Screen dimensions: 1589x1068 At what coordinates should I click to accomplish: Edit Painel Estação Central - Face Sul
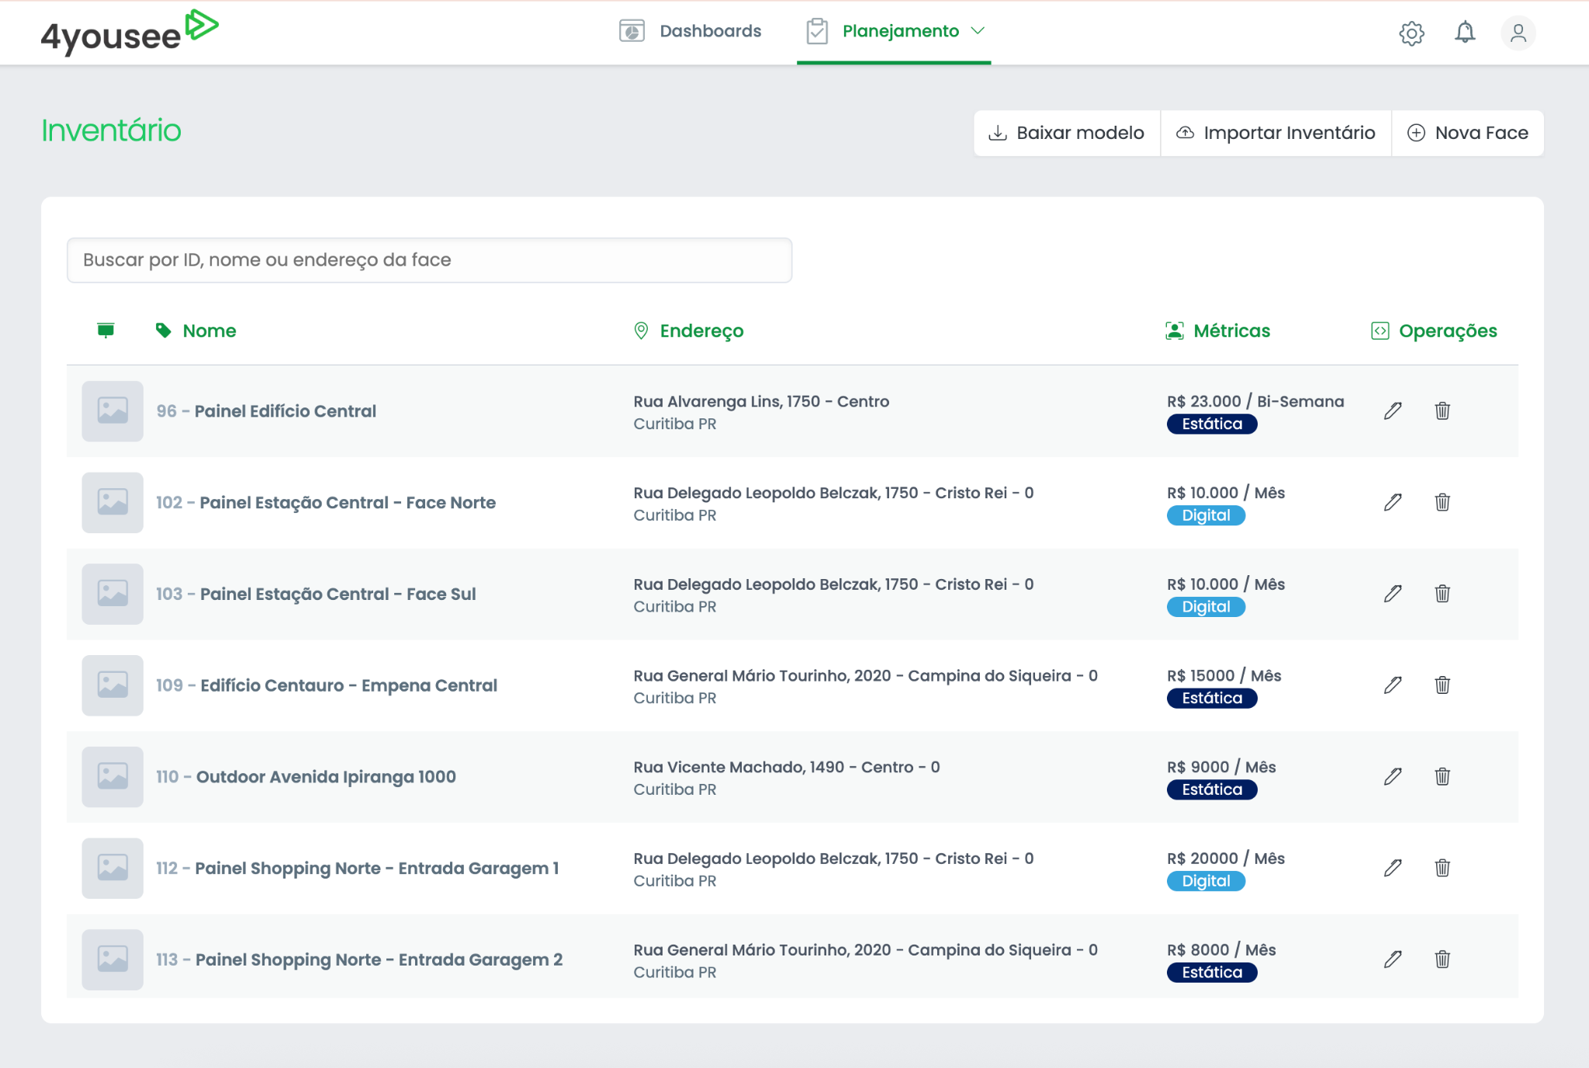pos(1393,594)
